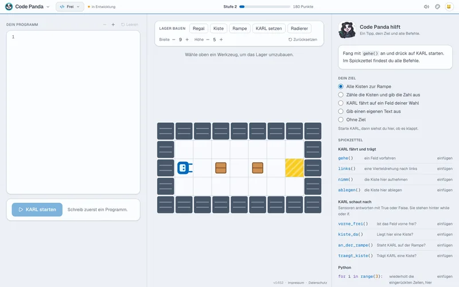Click the kiste_da() sensor link
Image resolution: width=459 pixels, height=287 pixels.
click(351, 234)
